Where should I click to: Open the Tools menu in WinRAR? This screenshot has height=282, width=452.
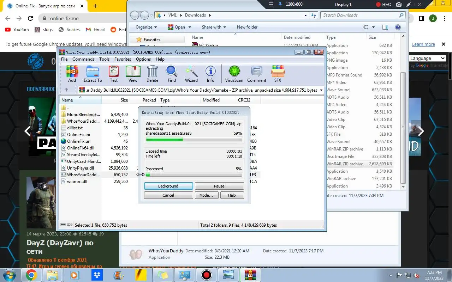[x=104, y=59]
